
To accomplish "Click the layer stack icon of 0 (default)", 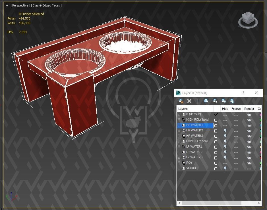I will point(184,114).
